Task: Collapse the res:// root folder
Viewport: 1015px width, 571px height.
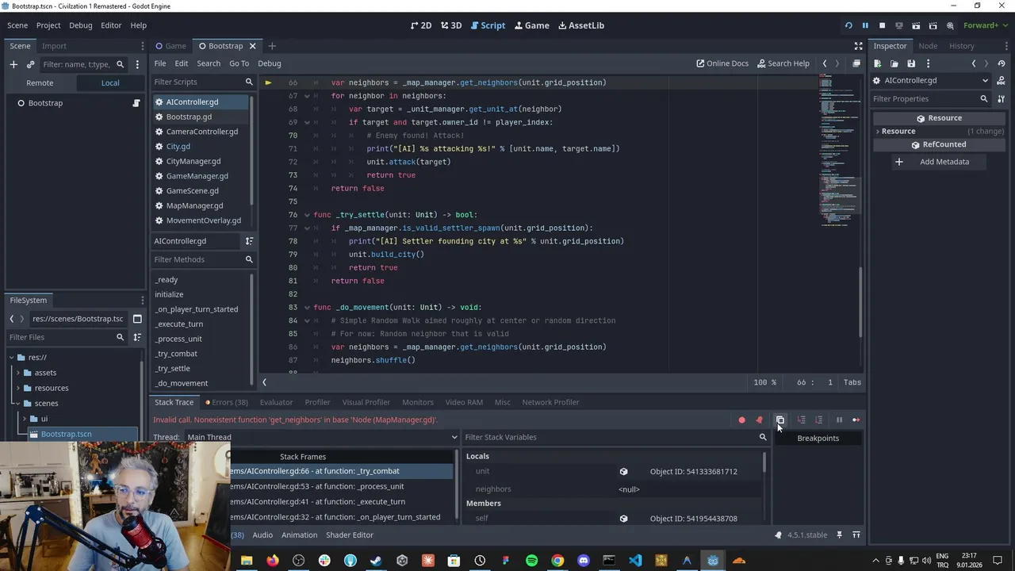Action: tap(12, 358)
